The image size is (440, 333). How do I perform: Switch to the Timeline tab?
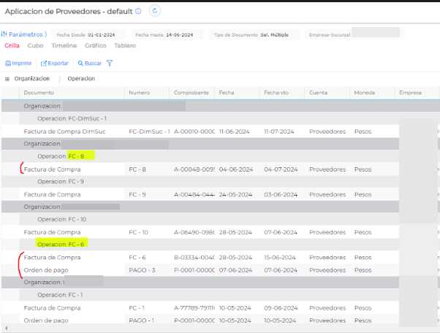pos(64,45)
